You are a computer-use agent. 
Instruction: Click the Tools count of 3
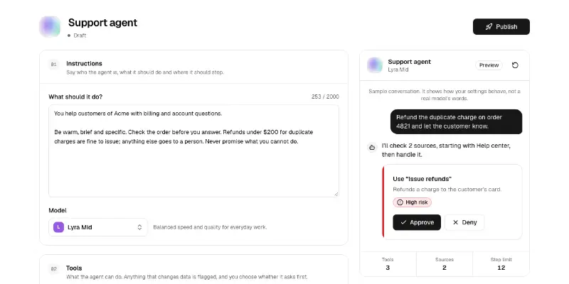click(x=388, y=268)
